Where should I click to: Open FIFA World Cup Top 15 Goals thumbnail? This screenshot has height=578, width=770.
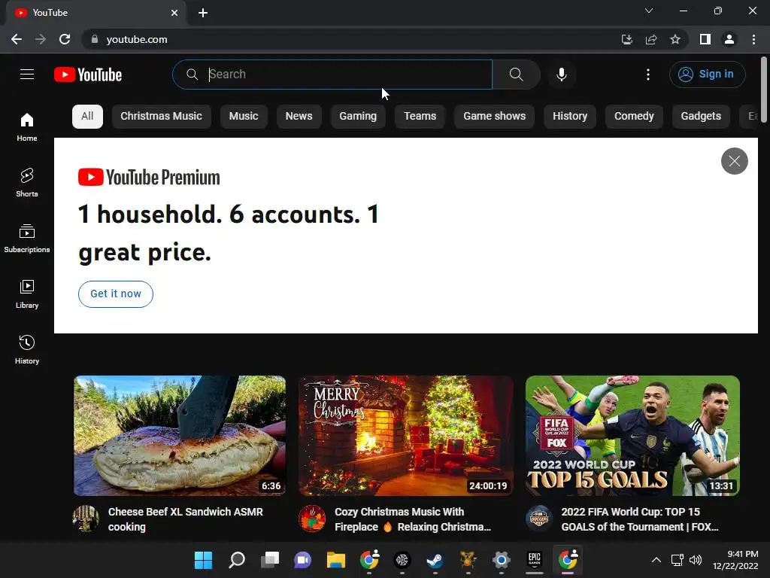pyautogui.click(x=632, y=436)
